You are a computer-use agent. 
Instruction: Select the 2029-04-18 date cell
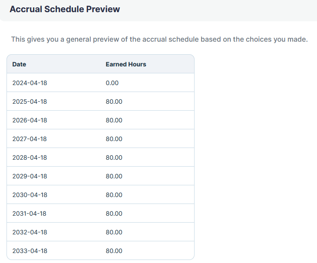[x=30, y=176]
